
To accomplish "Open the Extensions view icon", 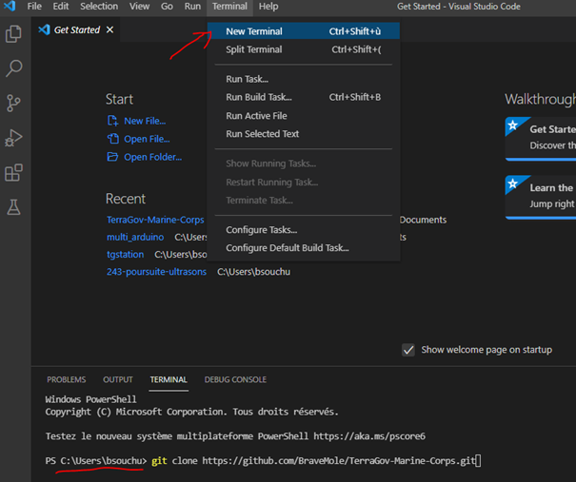I will [13, 172].
